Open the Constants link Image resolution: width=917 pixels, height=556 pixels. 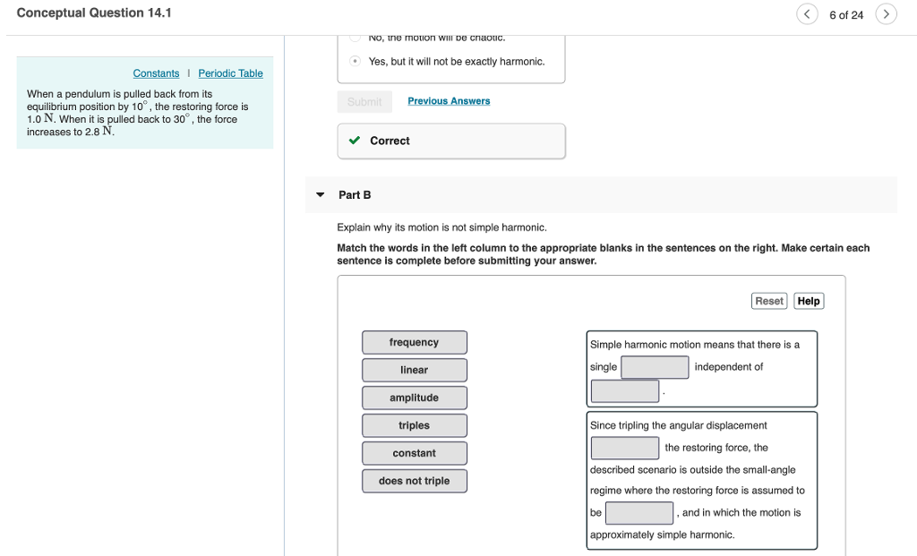pyautogui.click(x=156, y=73)
